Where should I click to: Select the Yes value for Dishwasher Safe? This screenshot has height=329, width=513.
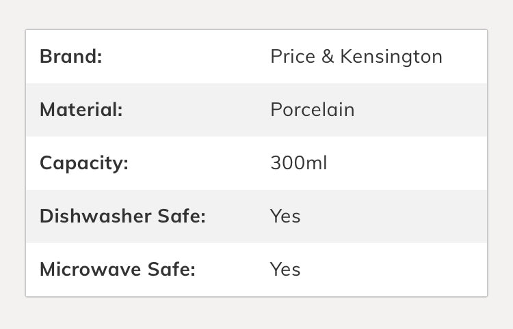point(285,216)
